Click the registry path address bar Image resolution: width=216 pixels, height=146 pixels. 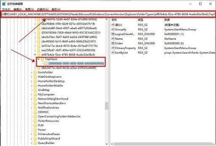(x=108, y=14)
